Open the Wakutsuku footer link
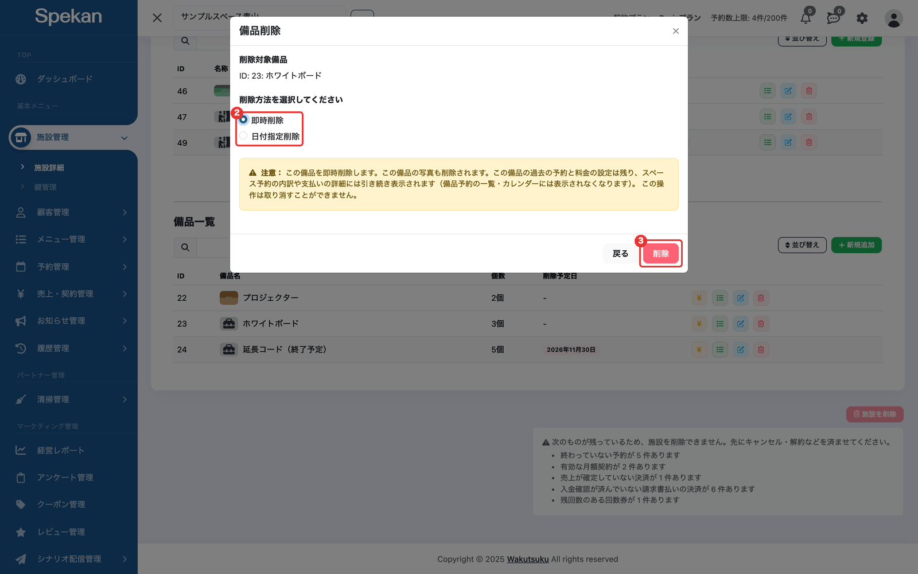This screenshot has height=574, width=918. coord(528,559)
